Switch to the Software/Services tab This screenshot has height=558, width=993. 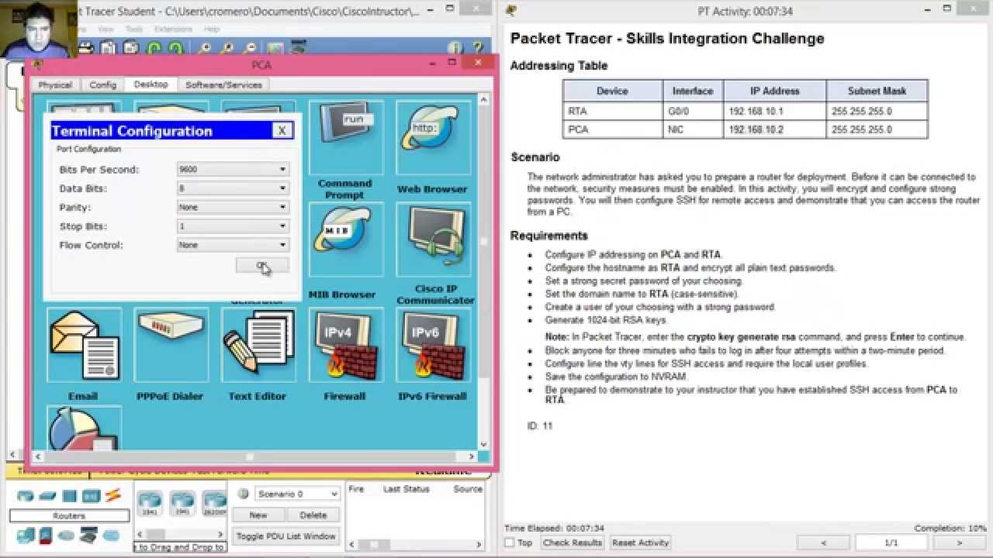point(223,85)
